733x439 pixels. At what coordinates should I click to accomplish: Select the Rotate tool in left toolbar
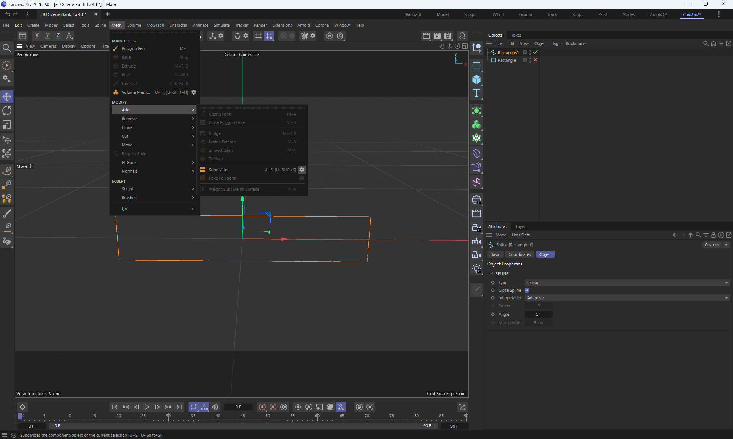(x=7, y=111)
